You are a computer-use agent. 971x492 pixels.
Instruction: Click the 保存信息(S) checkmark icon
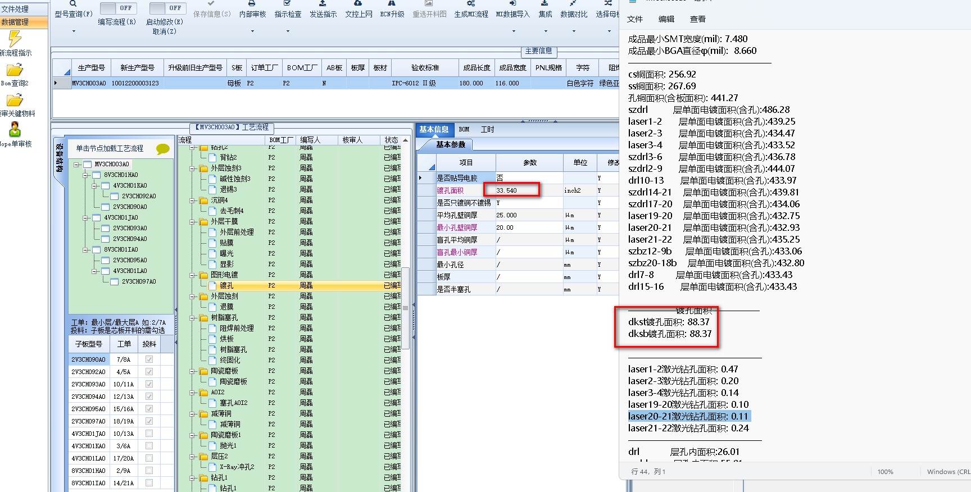pyautogui.click(x=211, y=3)
